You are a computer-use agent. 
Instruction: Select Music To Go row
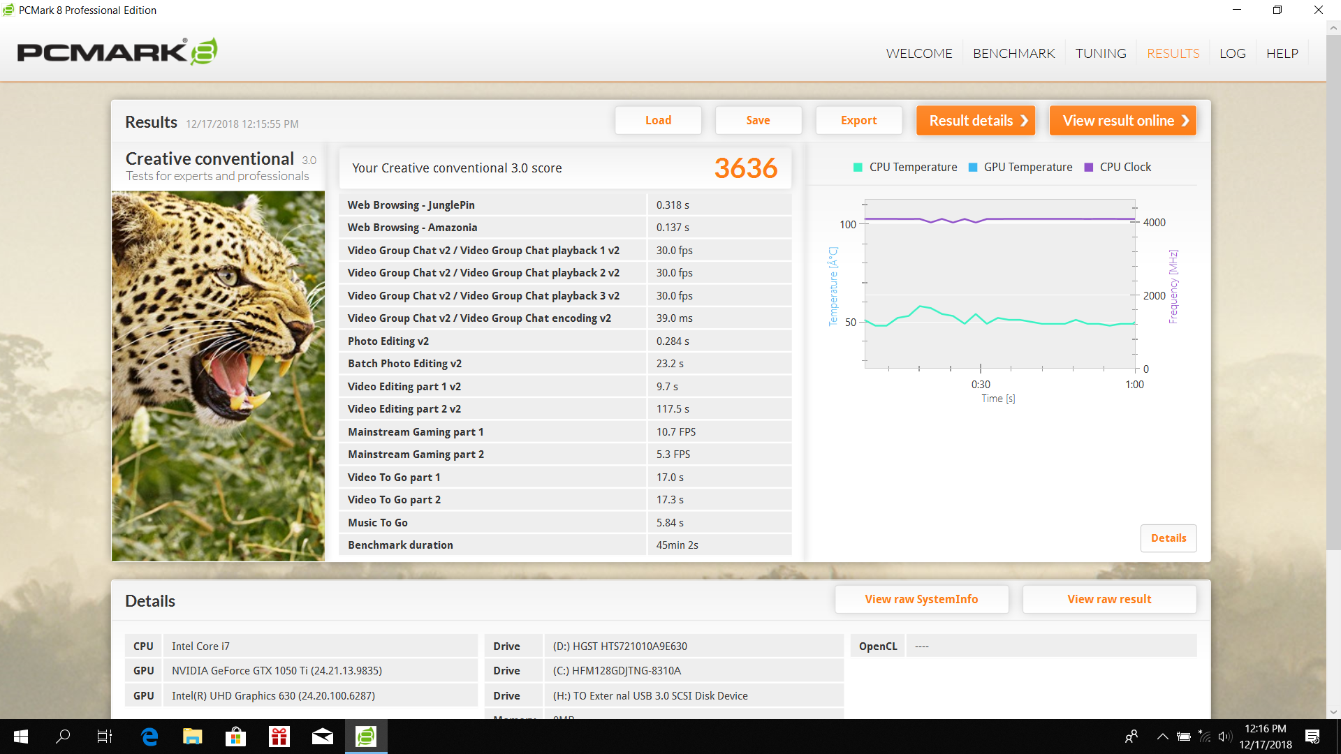[565, 522]
